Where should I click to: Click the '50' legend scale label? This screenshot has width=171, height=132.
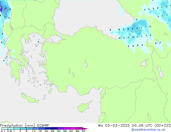(x=83, y=131)
